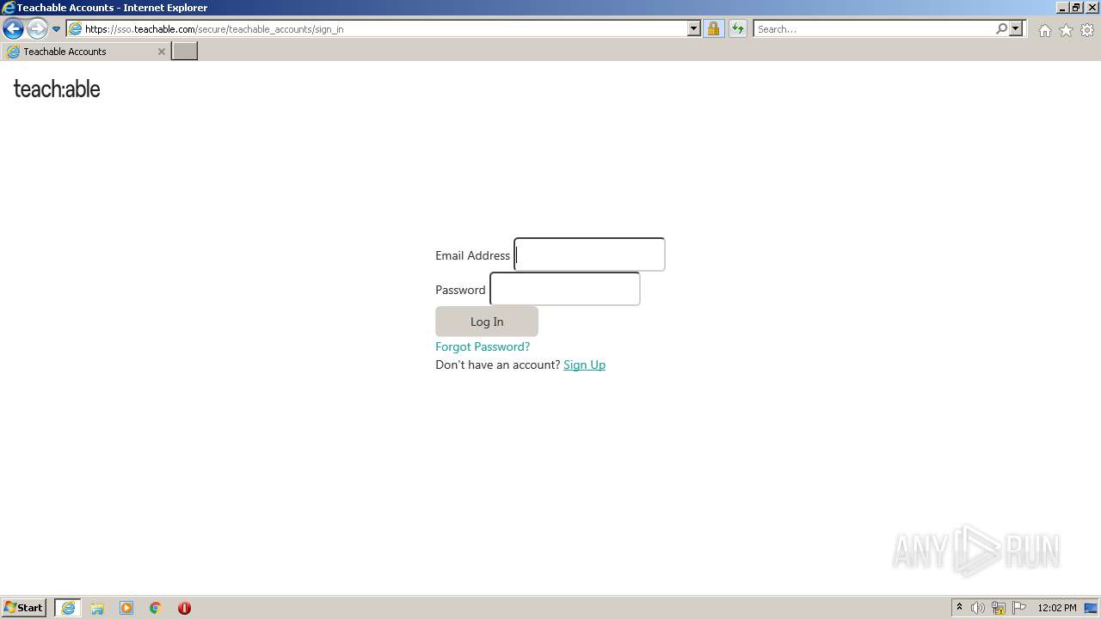This screenshot has height=619, width=1101.
Task: Click the browser Forward arrow button
Action: pos(36,28)
